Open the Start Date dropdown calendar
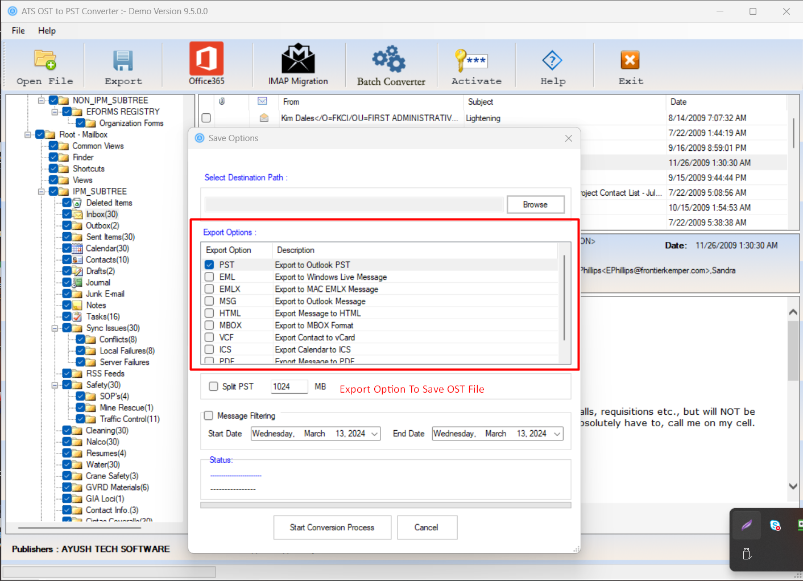 click(x=375, y=434)
